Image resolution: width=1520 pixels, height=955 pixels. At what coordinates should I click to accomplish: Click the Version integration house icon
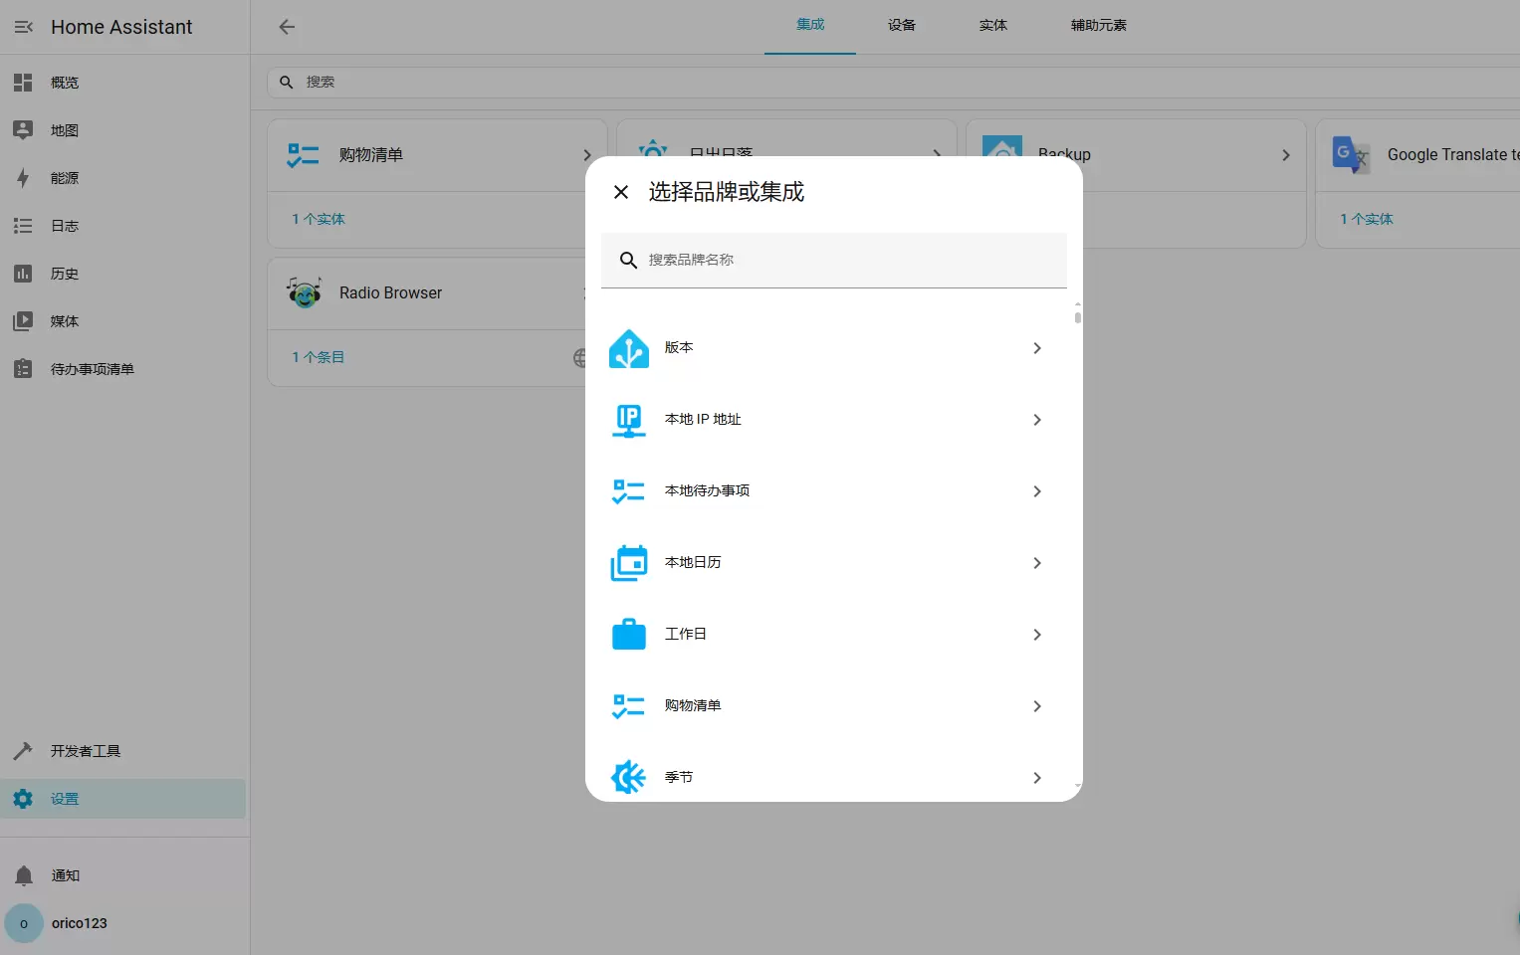629,348
